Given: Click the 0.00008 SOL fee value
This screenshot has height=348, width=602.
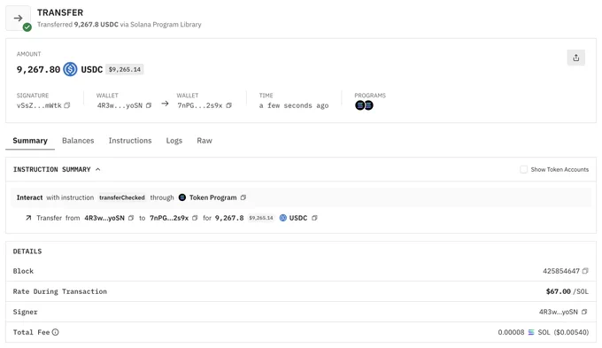Looking at the screenshot, I should [x=511, y=332].
